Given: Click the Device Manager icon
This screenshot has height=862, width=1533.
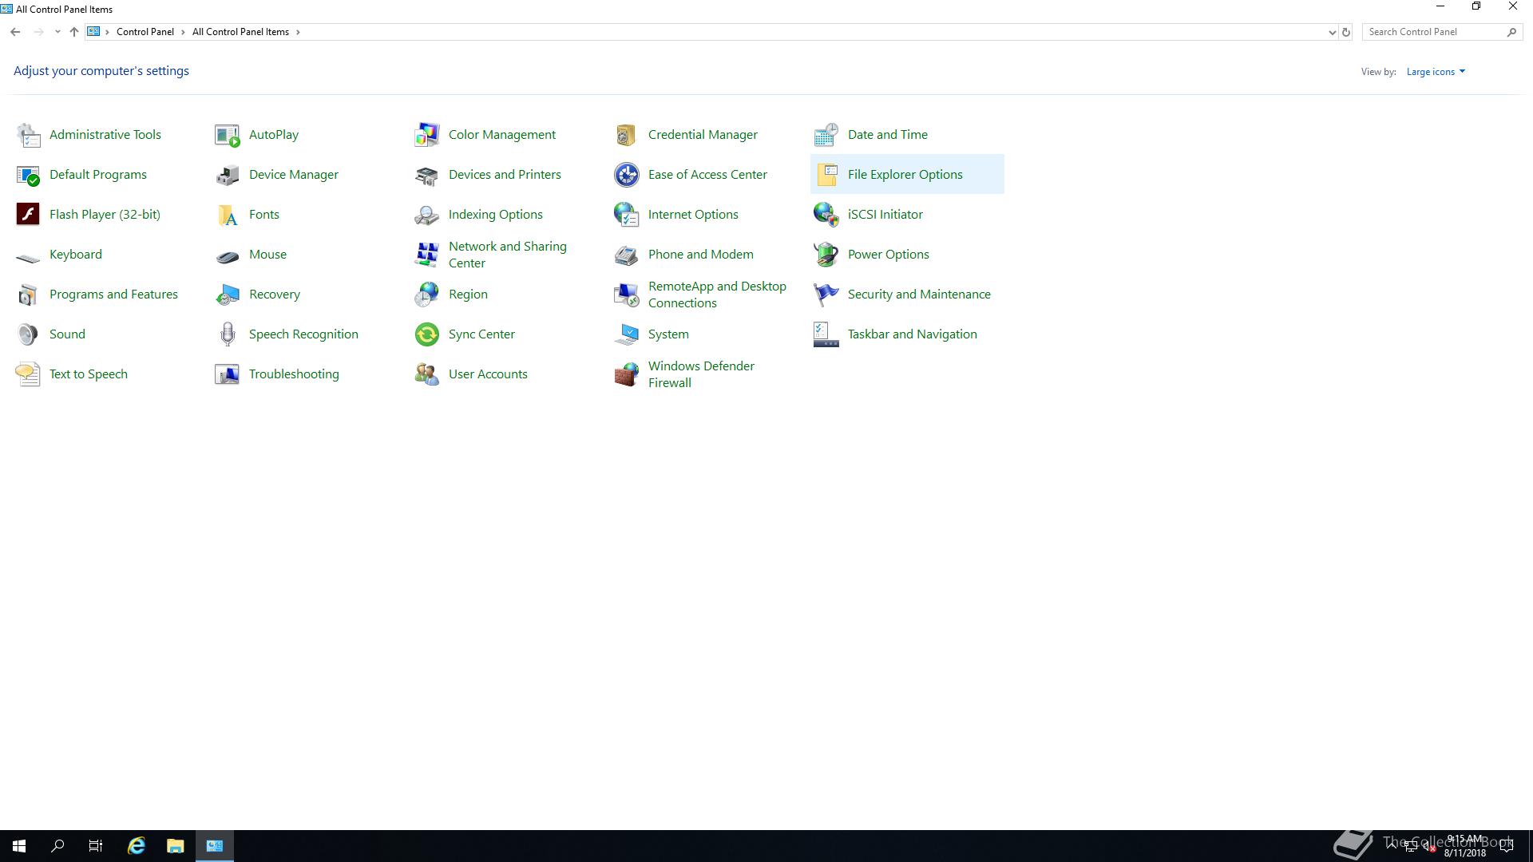Looking at the screenshot, I should (228, 175).
